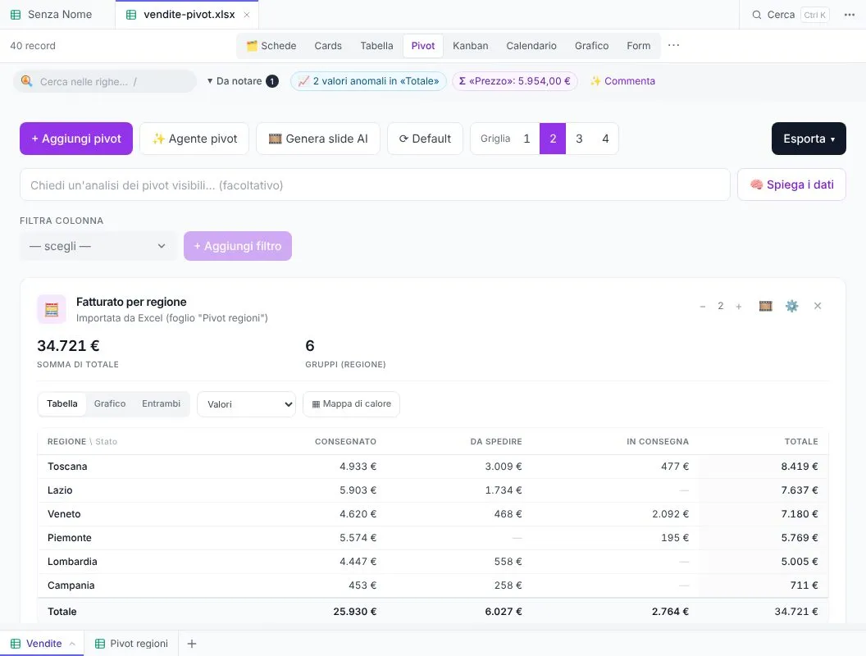
Task: Click the pivot analysis prompt field
Action: [375, 185]
